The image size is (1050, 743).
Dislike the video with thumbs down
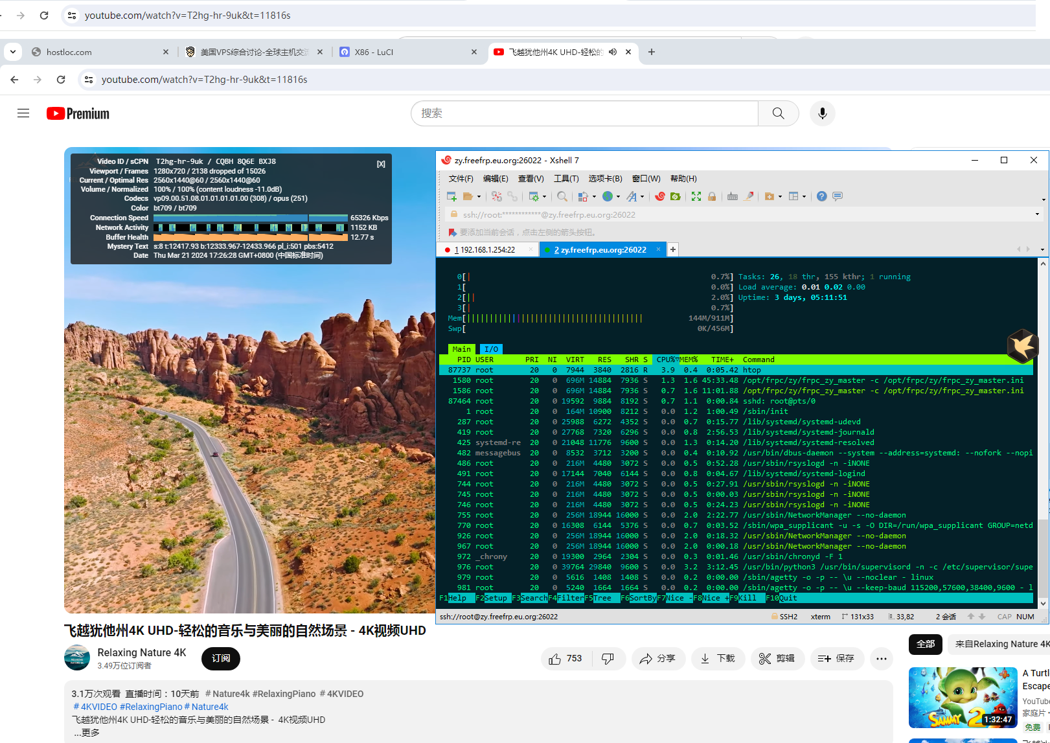pyautogui.click(x=608, y=659)
